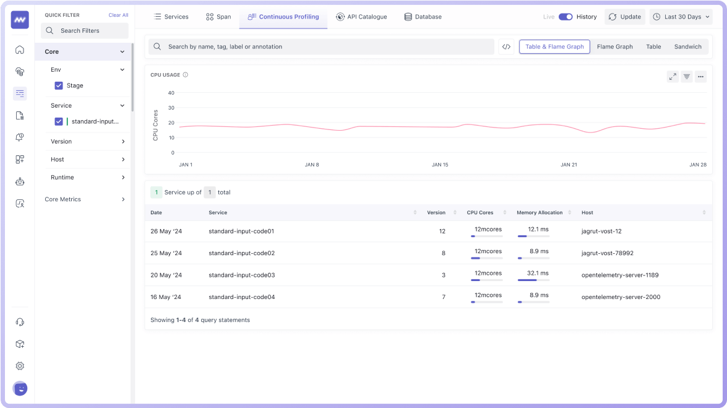Collapse the Core filter section

pos(123,51)
